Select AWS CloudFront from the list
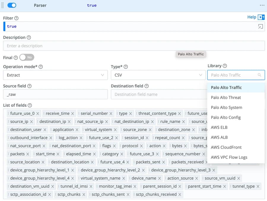 click(226, 147)
